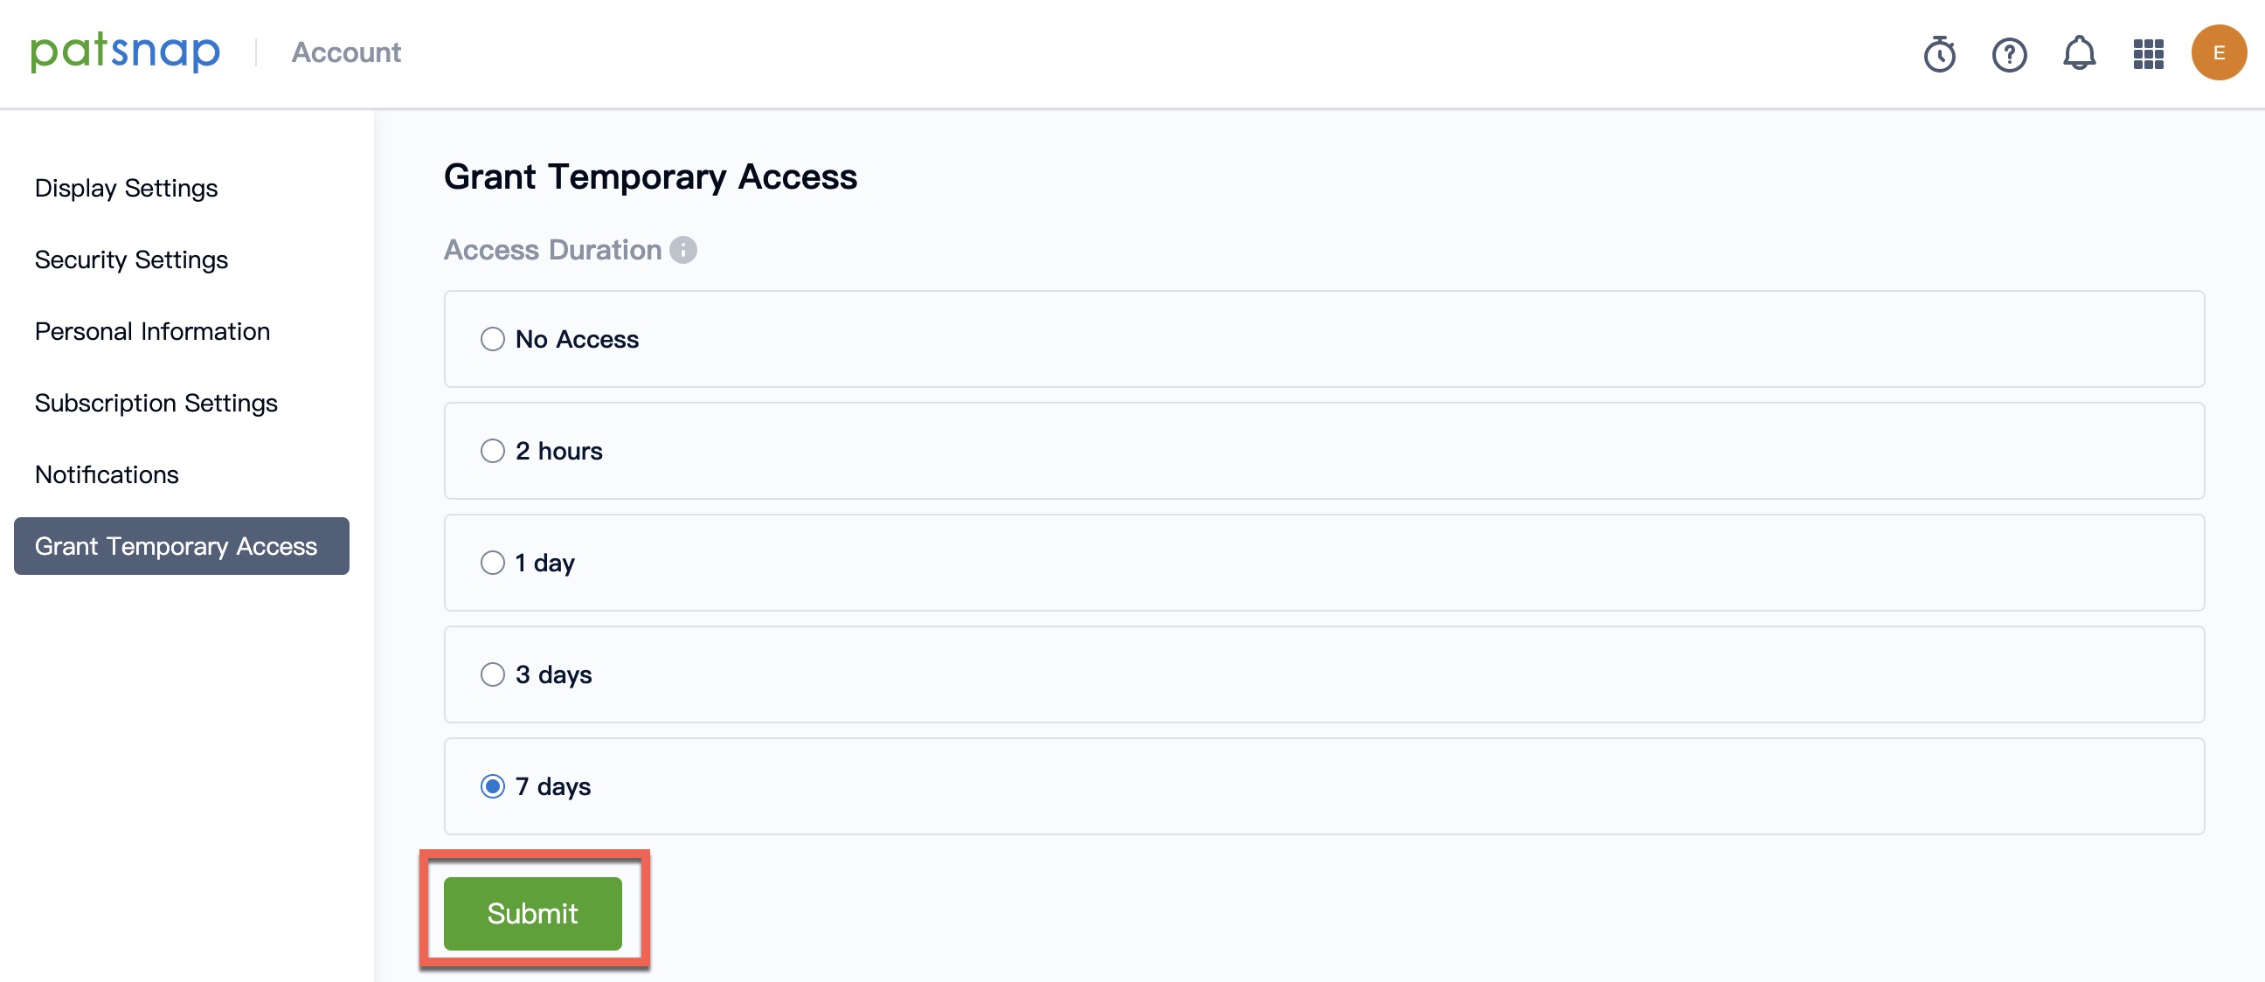Select the 7 days radio option
2265x982 pixels.
492,786
